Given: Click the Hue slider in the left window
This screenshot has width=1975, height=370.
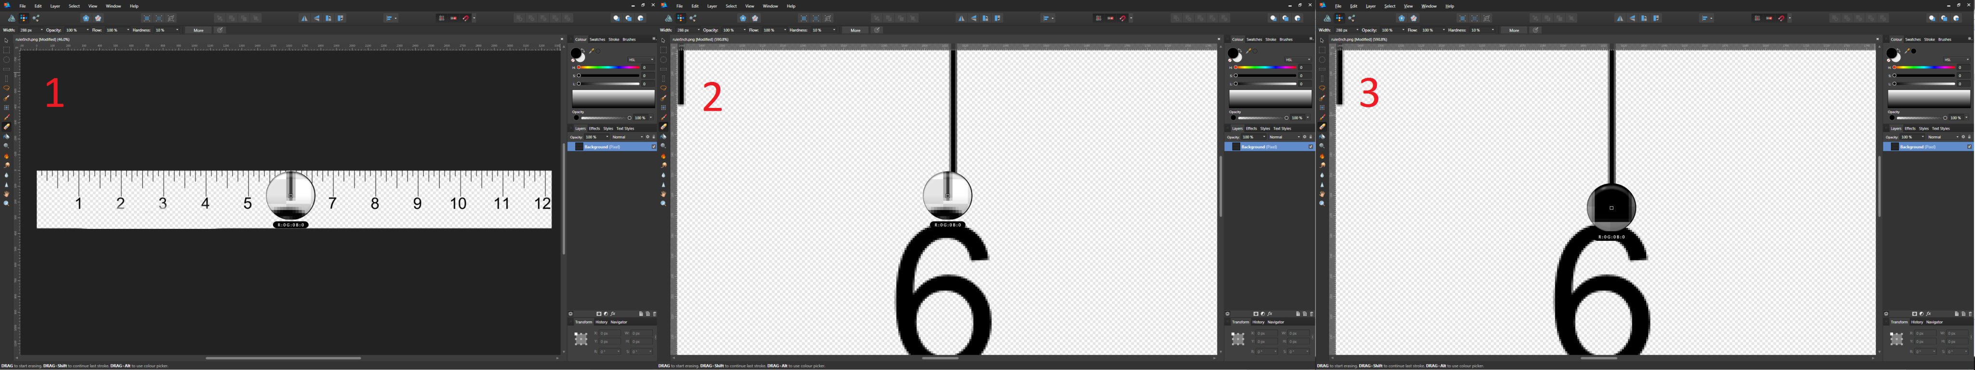Looking at the screenshot, I should tap(609, 67).
